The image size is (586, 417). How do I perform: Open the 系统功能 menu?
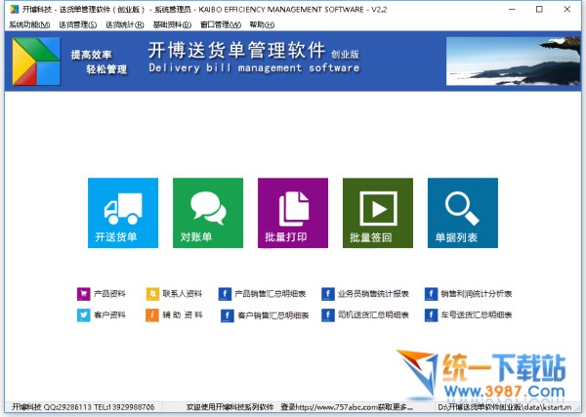[28, 24]
